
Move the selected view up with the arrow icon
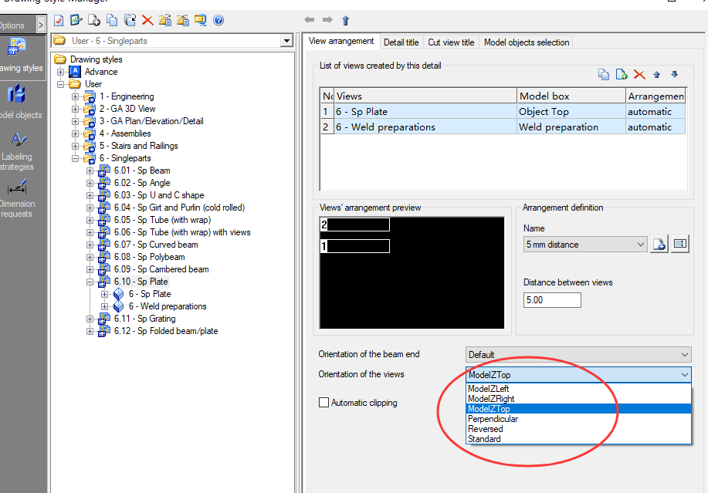point(656,74)
